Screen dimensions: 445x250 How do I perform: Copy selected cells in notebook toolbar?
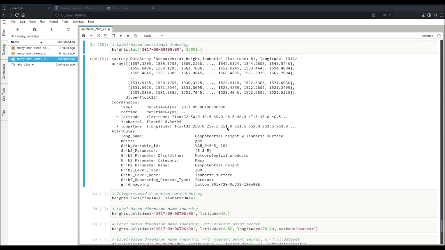tap(106, 36)
